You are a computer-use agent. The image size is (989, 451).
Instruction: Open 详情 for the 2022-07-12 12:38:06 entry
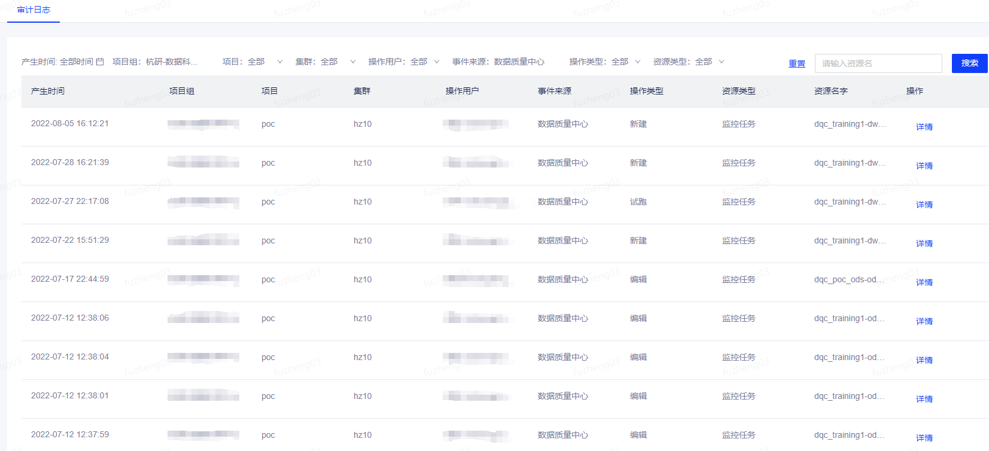pyautogui.click(x=924, y=321)
